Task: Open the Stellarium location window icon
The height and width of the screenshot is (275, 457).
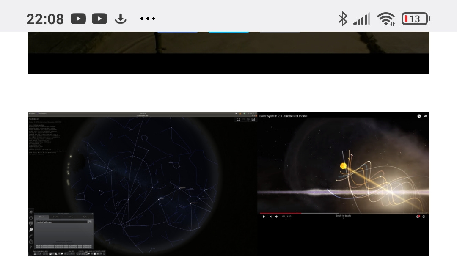Action: [x=31, y=212]
